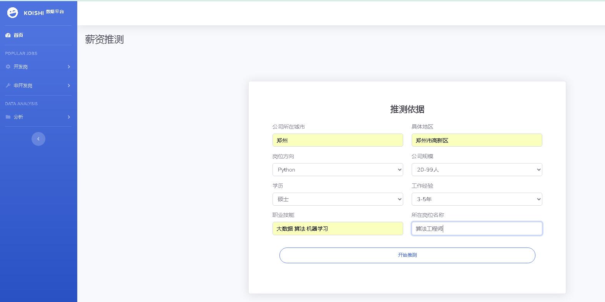Click the dashboard icon beside 首页
The image size is (605, 302).
pyautogui.click(x=8, y=35)
